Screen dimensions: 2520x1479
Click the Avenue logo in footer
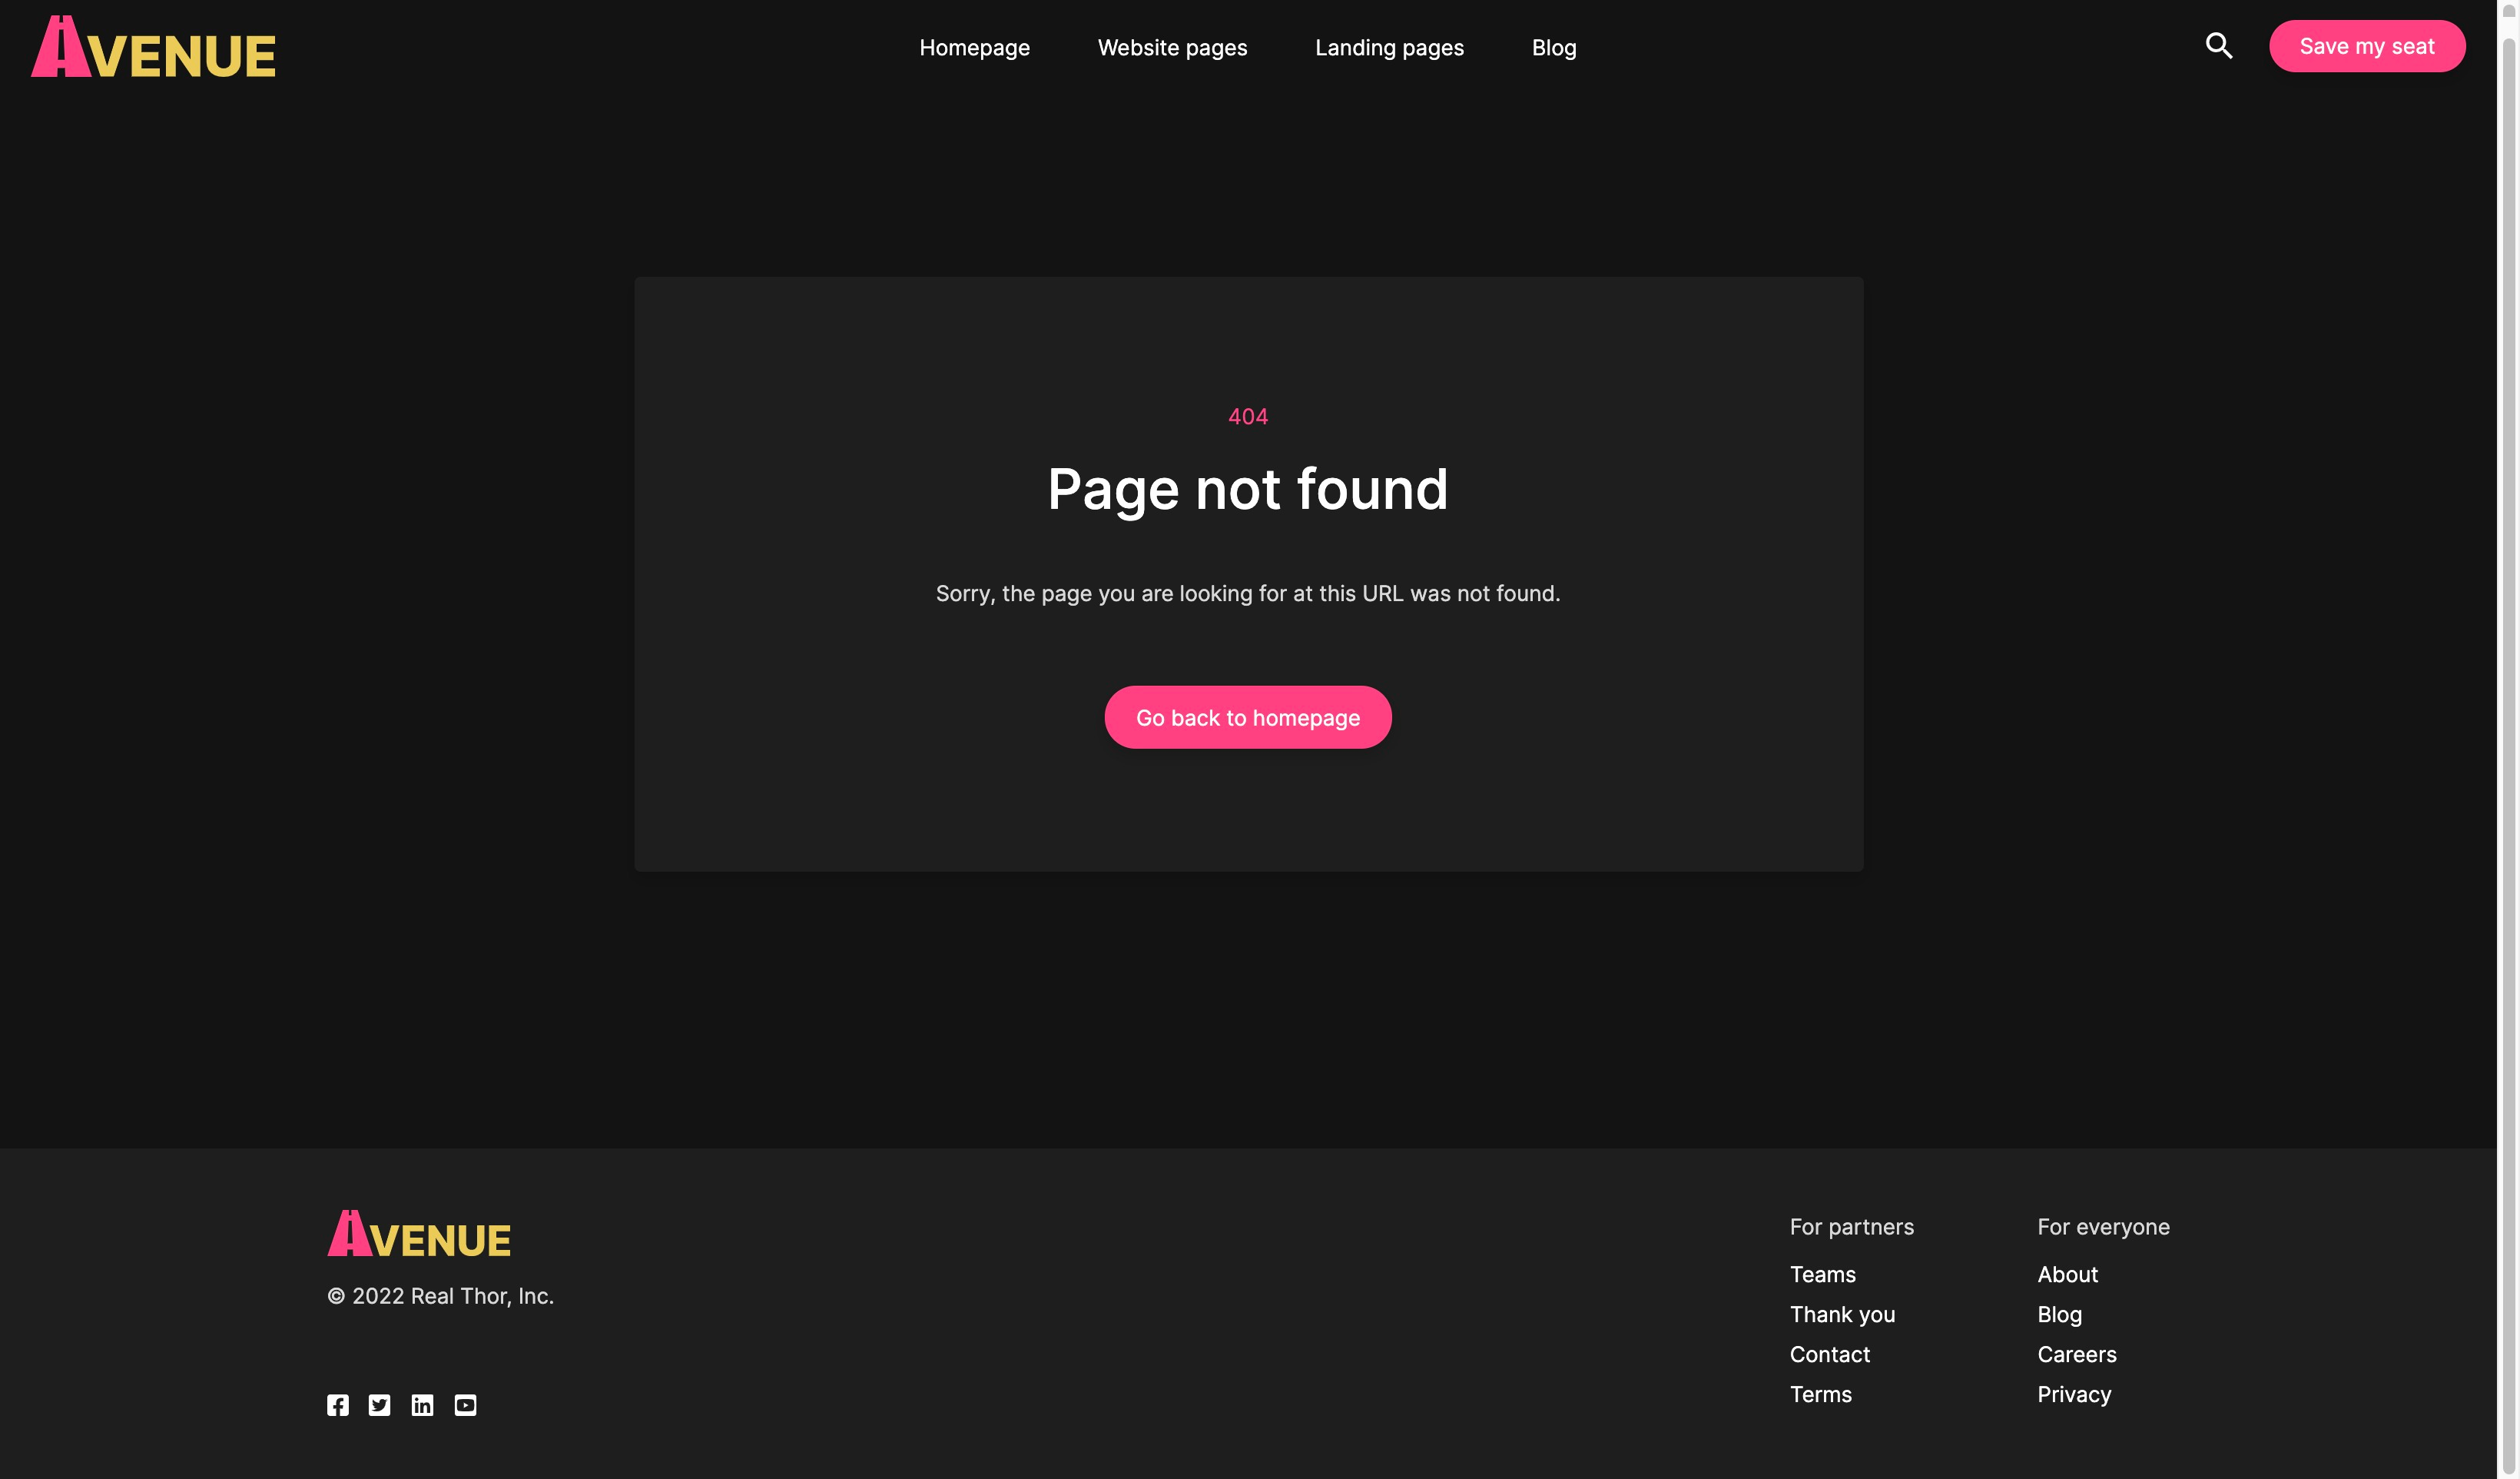[x=419, y=1234]
